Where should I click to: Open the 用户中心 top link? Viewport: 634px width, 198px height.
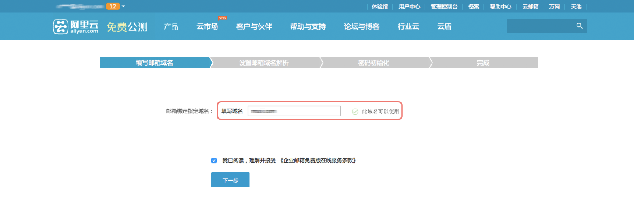click(x=409, y=6)
